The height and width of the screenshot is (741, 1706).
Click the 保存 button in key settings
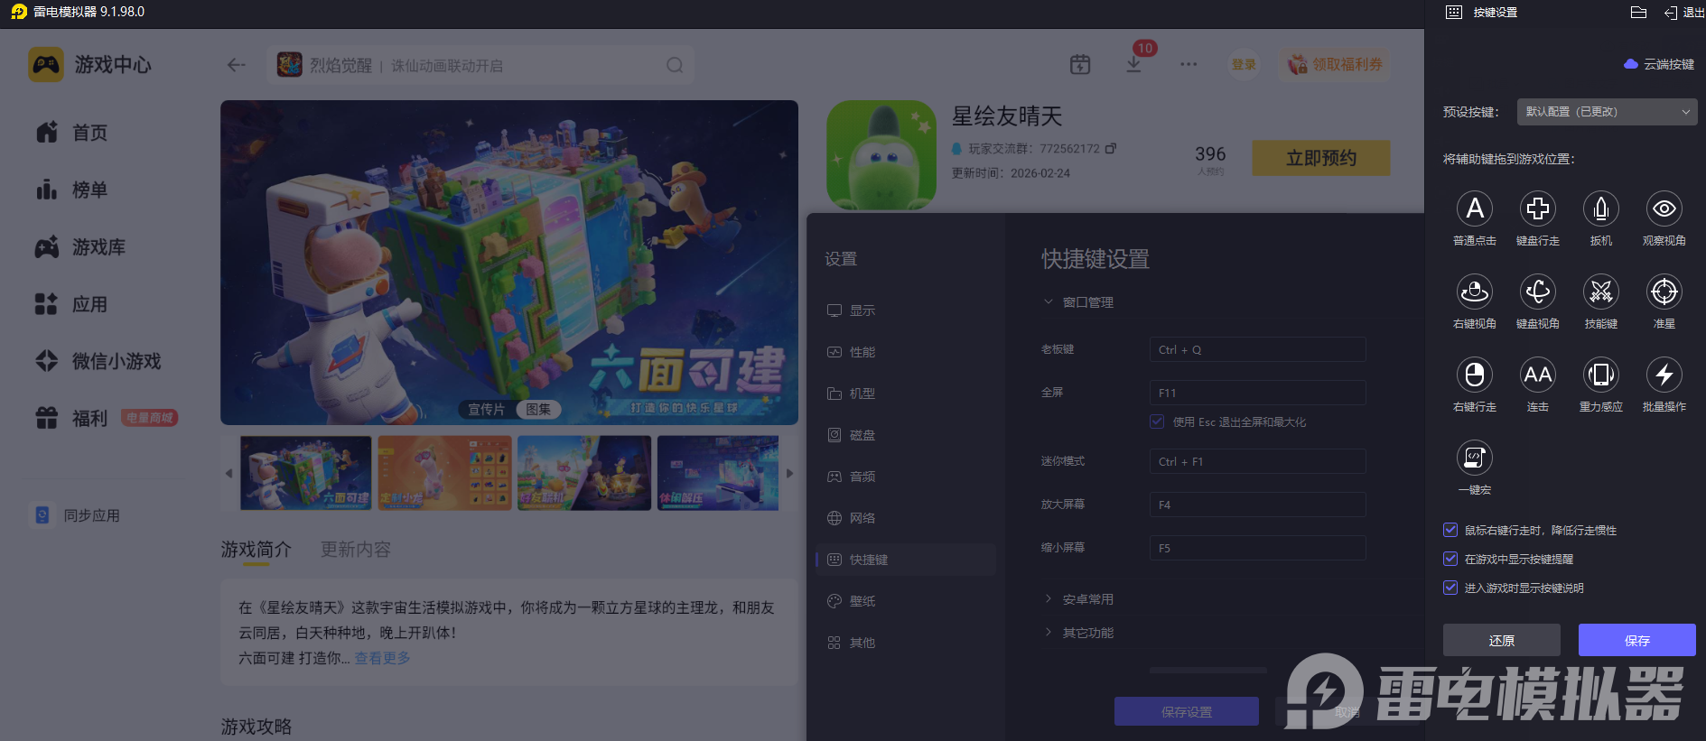coord(1636,640)
